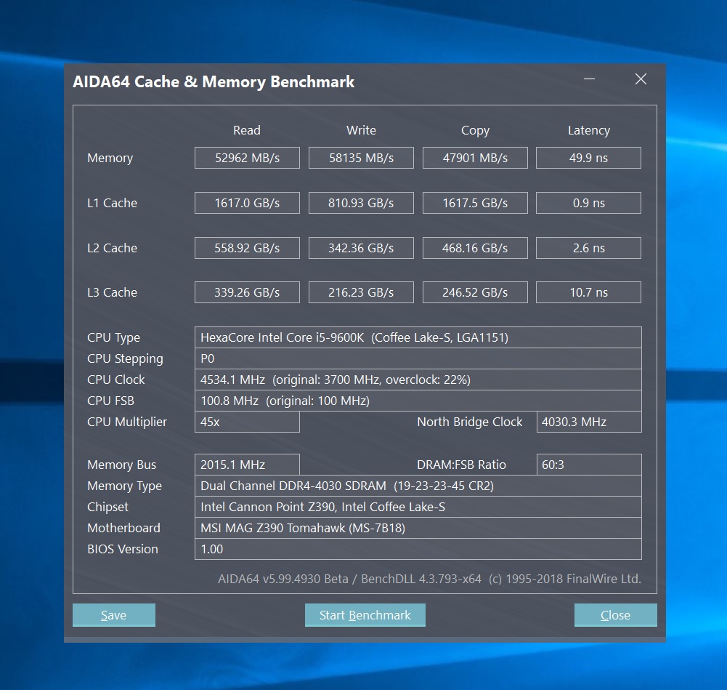This screenshot has width=727, height=690.
Task: Click the North Bridge Clock label
Action: 470,422
